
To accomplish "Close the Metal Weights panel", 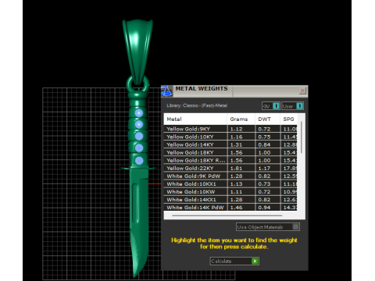I will pyautogui.click(x=302, y=91).
